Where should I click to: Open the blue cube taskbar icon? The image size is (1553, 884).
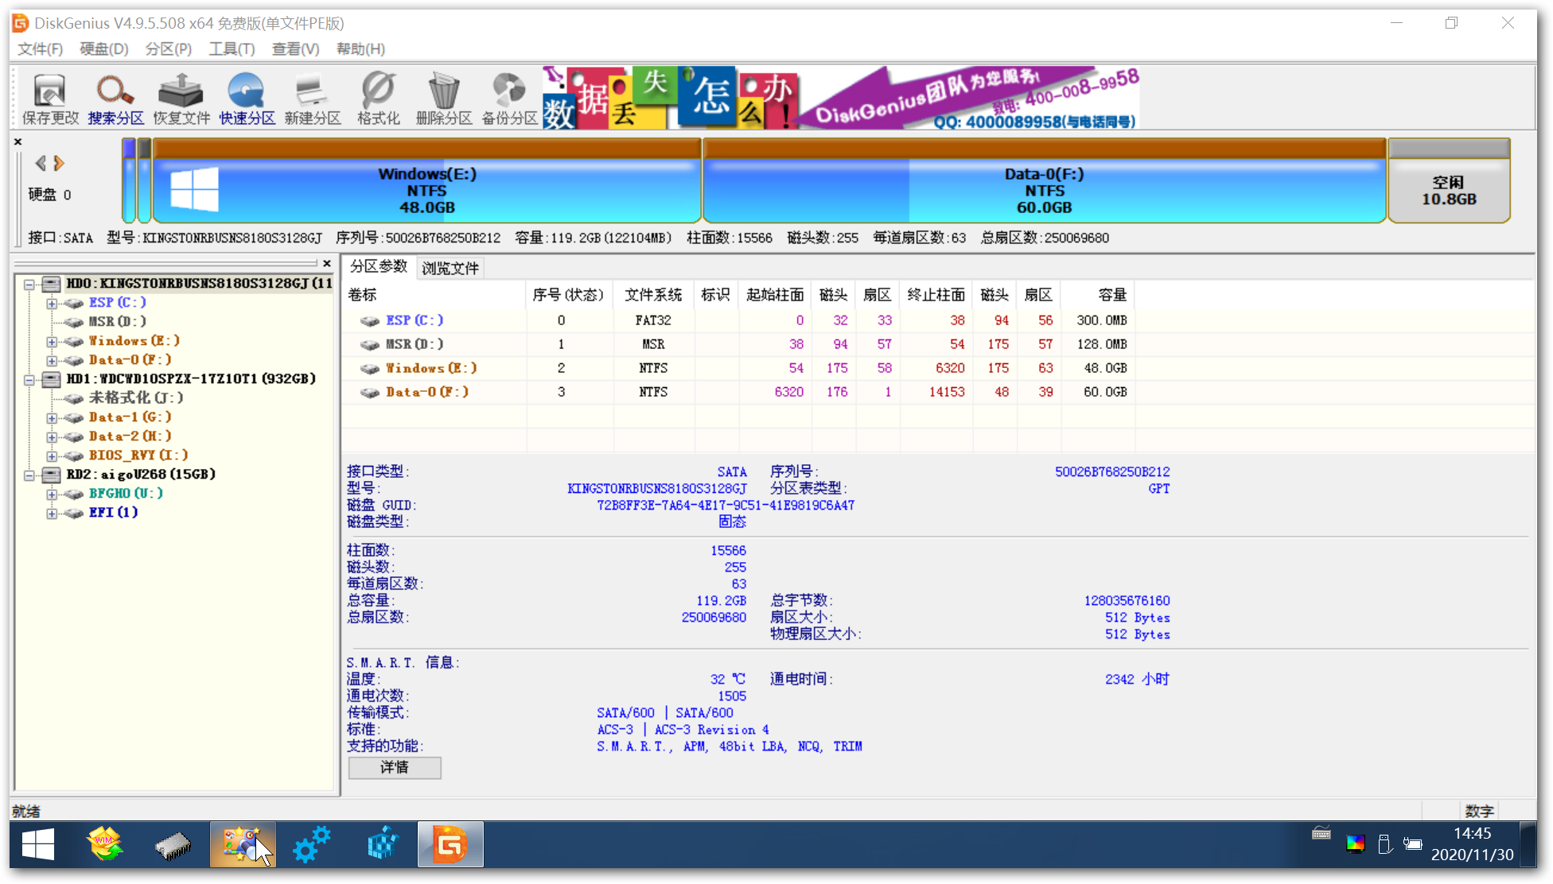pos(382,844)
